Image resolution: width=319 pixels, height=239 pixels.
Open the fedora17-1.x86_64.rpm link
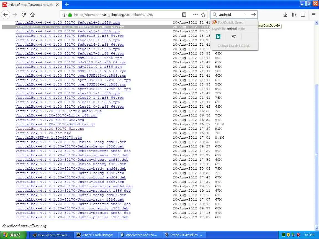click(x=70, y=53)
